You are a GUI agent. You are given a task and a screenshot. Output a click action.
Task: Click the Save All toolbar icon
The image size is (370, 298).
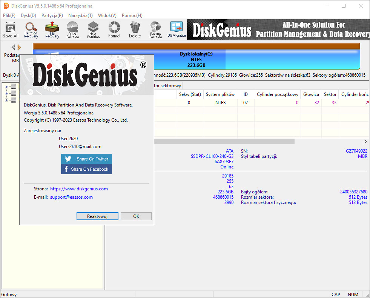pos(11,30)
